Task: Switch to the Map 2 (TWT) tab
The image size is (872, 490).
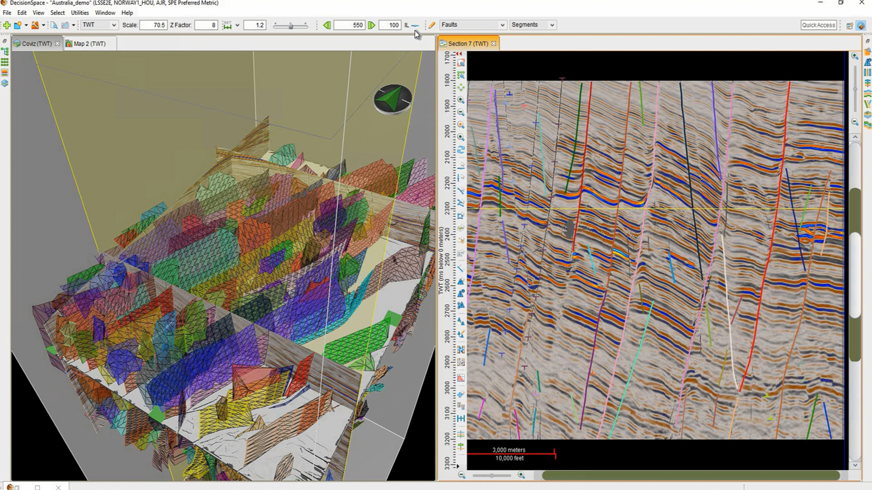Action: 89,44
